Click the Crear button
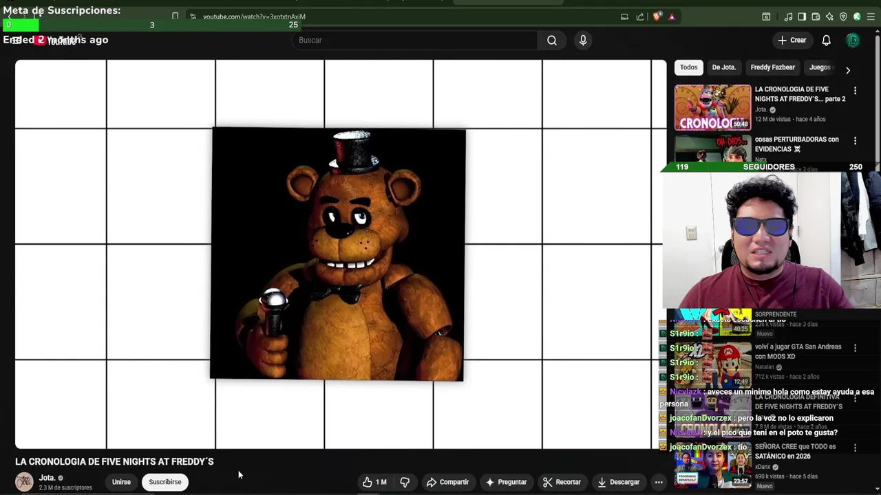 [x=792, y=41]
